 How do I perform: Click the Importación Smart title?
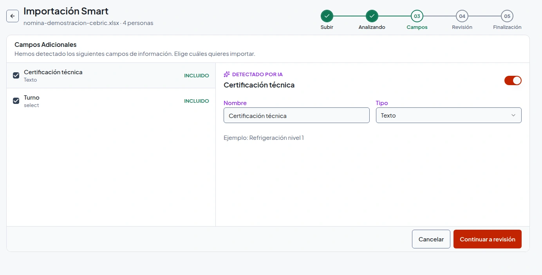point(66,11)
